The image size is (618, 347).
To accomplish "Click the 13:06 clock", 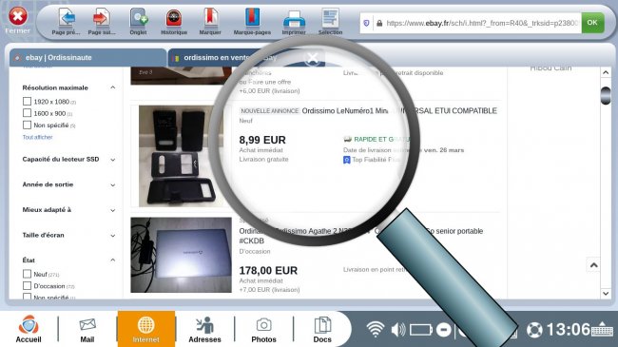I will coord(568,330).
